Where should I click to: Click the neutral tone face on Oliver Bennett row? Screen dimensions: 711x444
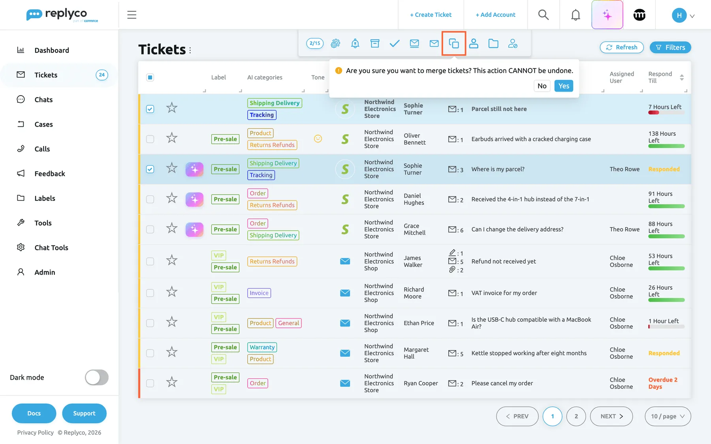click(x=318, y=139)
